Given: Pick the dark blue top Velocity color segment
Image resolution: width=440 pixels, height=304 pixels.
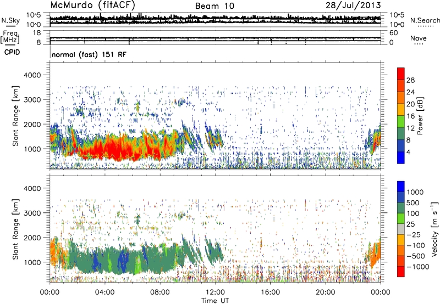Looking at the screenshot, I should 401,187.
